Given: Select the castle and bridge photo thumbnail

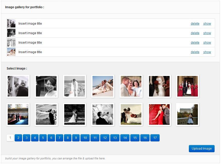Looking at the screenshot, I should pos(187,114).
